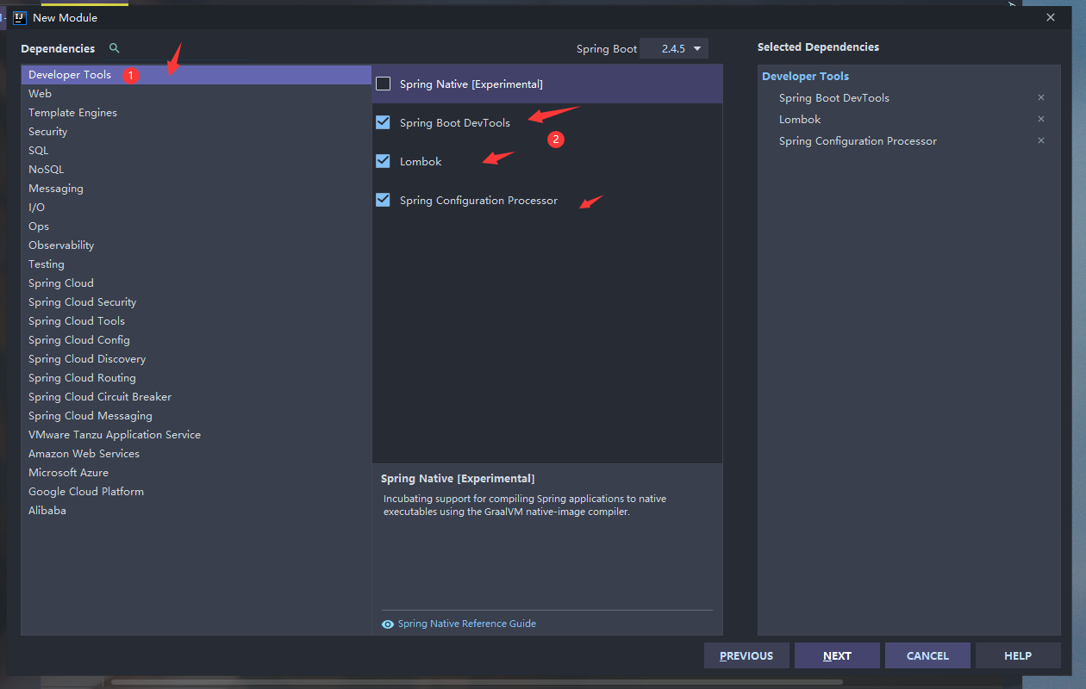Open Spring Native Reference Guide link
The height and width of the screenshot is (689, 1086).
[x=467, y=624]
